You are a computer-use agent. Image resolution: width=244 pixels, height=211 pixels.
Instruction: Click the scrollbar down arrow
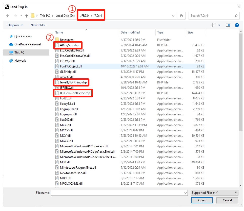point(240,185)
